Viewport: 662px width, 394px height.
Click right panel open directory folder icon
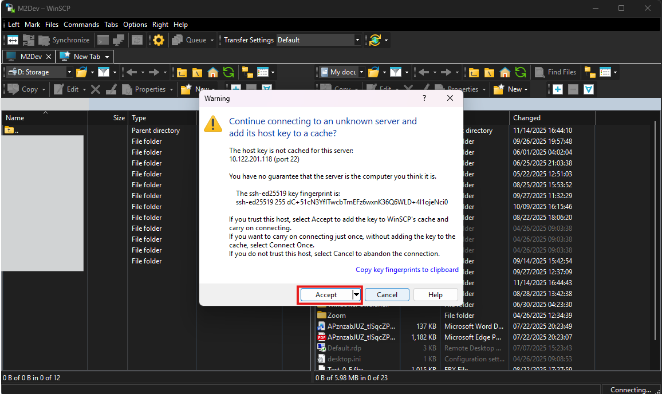click(373, 72)
